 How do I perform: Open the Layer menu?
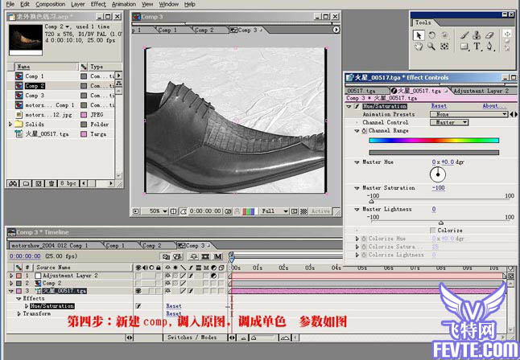point(78,4)
